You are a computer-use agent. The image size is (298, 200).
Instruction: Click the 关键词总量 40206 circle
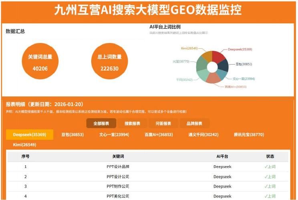(x=40, y=61)
